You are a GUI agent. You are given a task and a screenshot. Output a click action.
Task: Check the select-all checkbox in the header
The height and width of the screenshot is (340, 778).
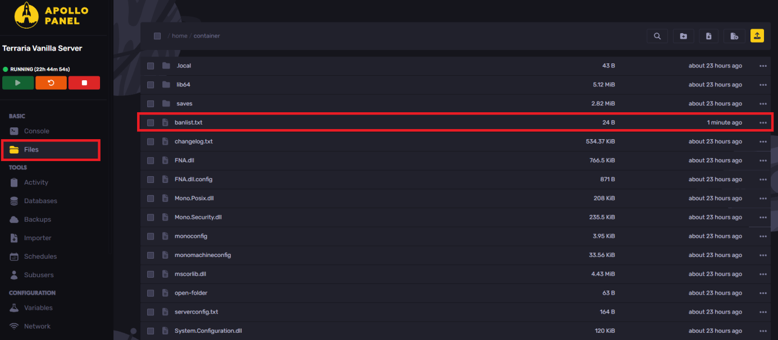click(157, 36)
